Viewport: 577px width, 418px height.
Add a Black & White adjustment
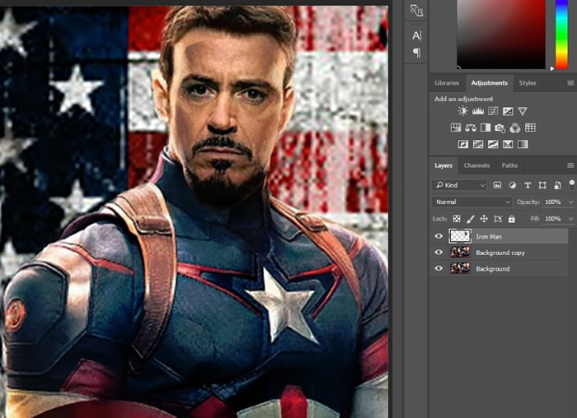click(x=486, y=128)
